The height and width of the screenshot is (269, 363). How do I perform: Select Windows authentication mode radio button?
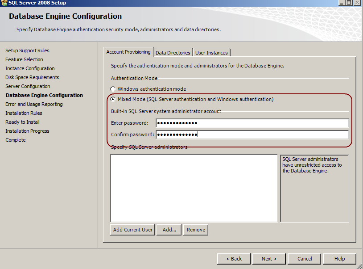[113, 89]
